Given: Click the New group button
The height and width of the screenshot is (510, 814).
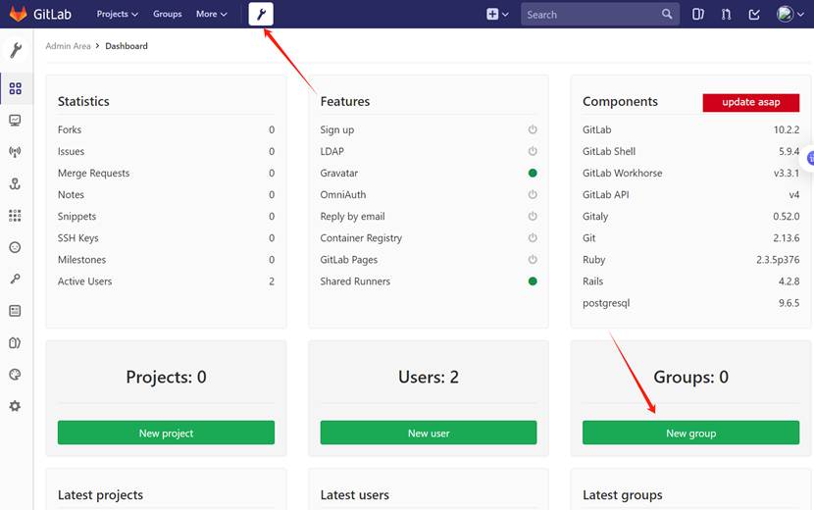Looking at the screenshot, I should [x=691, y=433].
